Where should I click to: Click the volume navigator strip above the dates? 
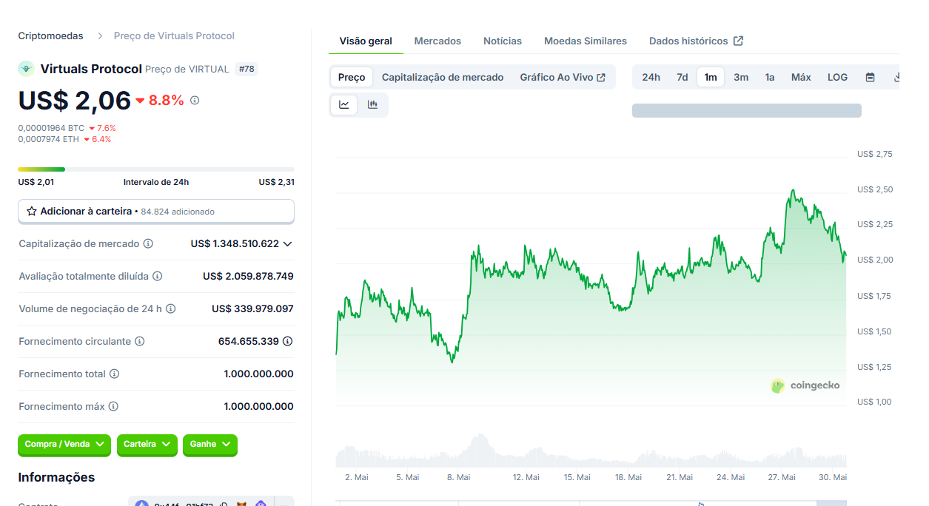coord(591,450)
